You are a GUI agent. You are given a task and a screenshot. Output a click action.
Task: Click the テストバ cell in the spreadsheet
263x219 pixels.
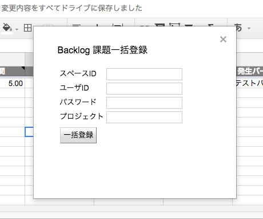pyautogui.click(x=250, y=83)
